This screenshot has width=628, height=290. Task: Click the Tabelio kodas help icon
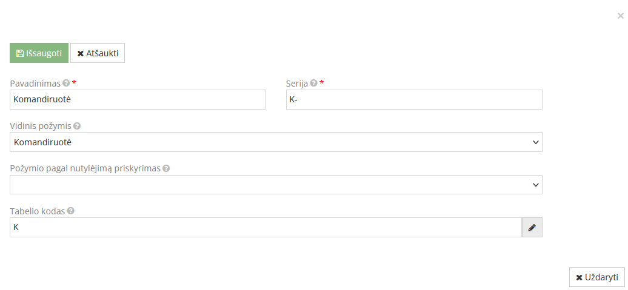70,211
